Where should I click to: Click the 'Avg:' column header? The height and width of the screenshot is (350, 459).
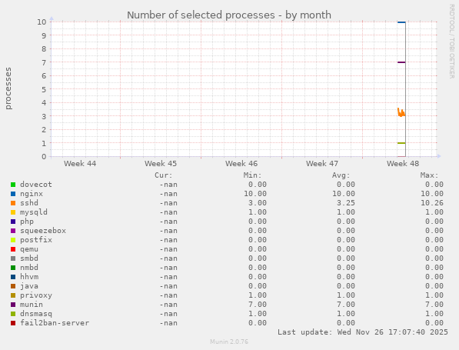click(341, 175)
